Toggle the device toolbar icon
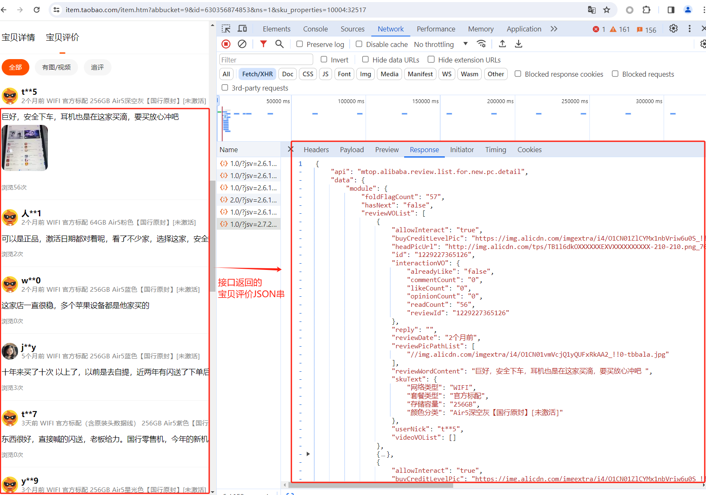The image size is (706, 495). pos(242,29)
